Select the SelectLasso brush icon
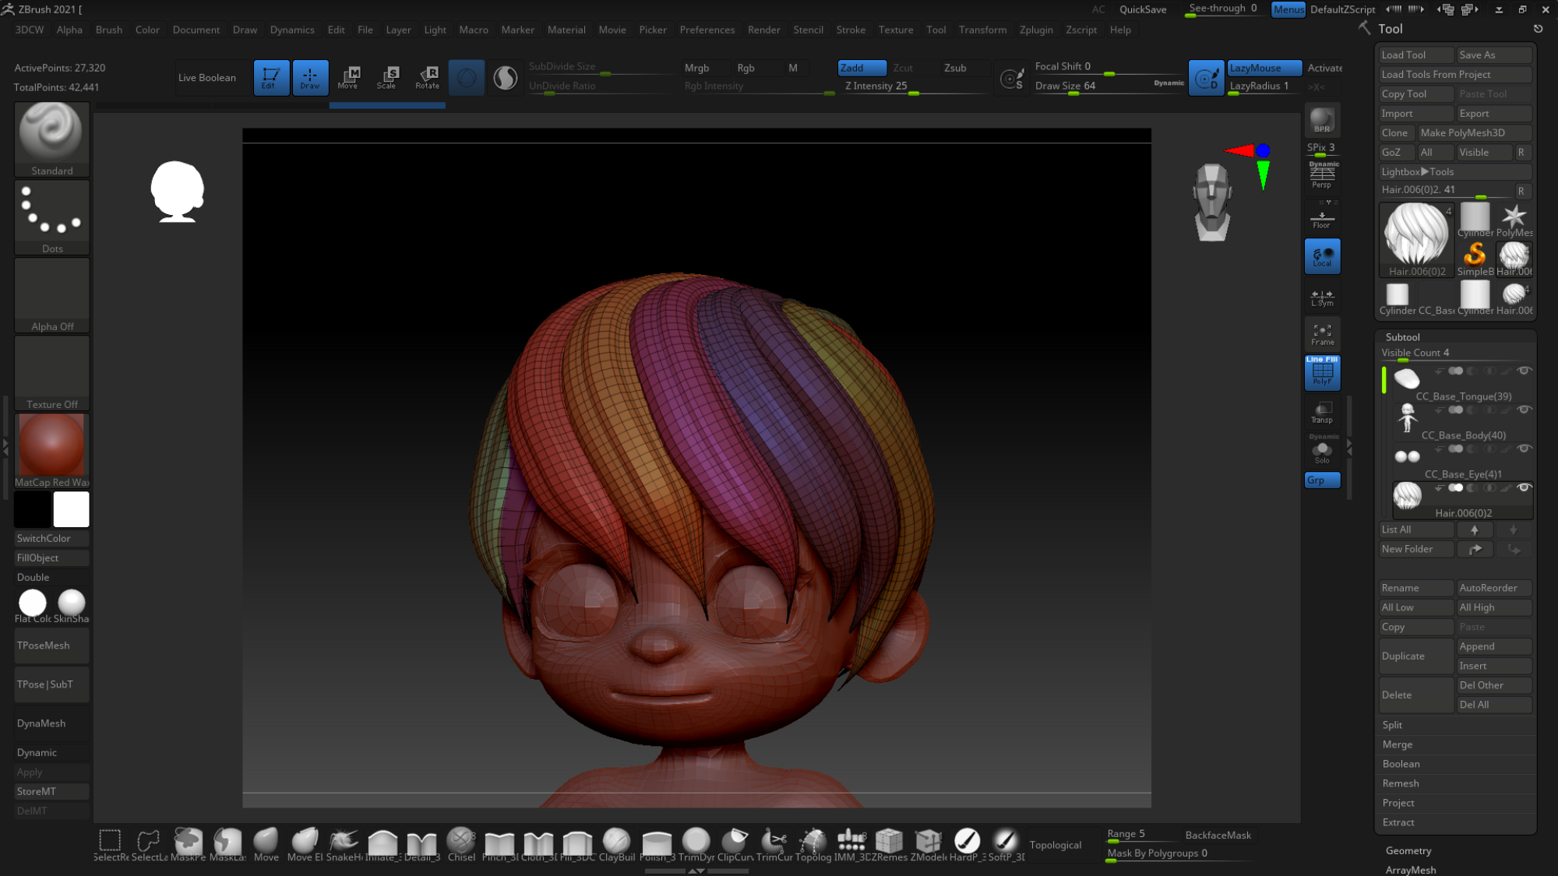This screenshot has width=1558, height=876. click(149, 844)
